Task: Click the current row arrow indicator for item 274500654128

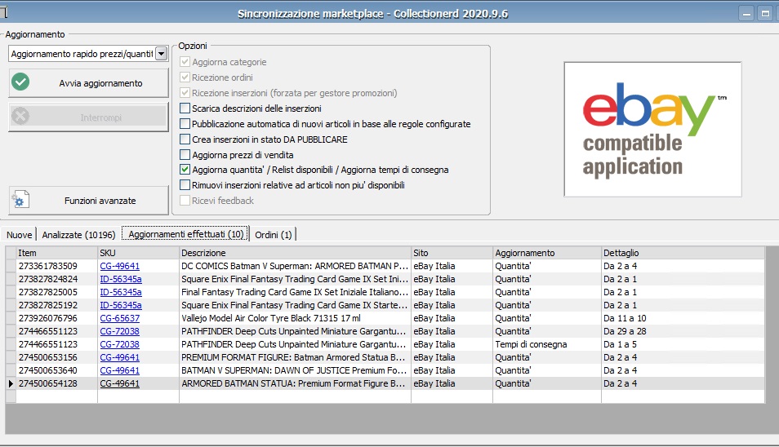Action: pyautogui.click(x=11, y=383)
